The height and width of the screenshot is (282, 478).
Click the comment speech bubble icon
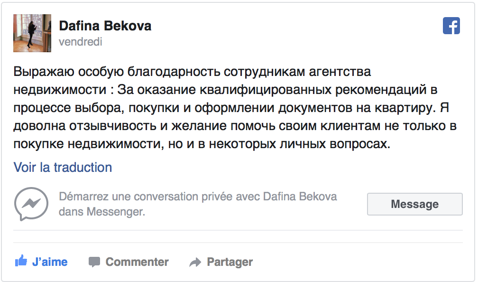point(94,262)
